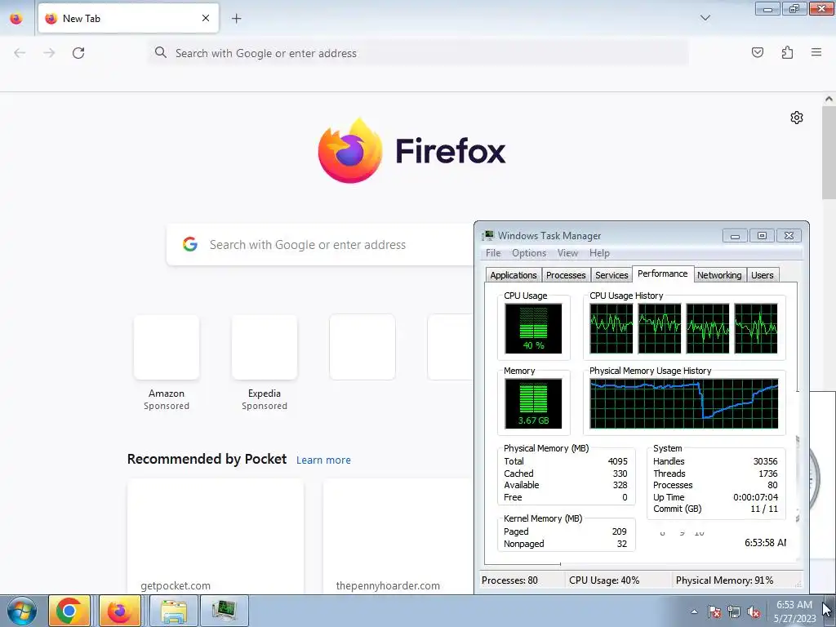Click the Google search box on page
The width and height of the screenshot is (836, 627).
pos(320,245)
